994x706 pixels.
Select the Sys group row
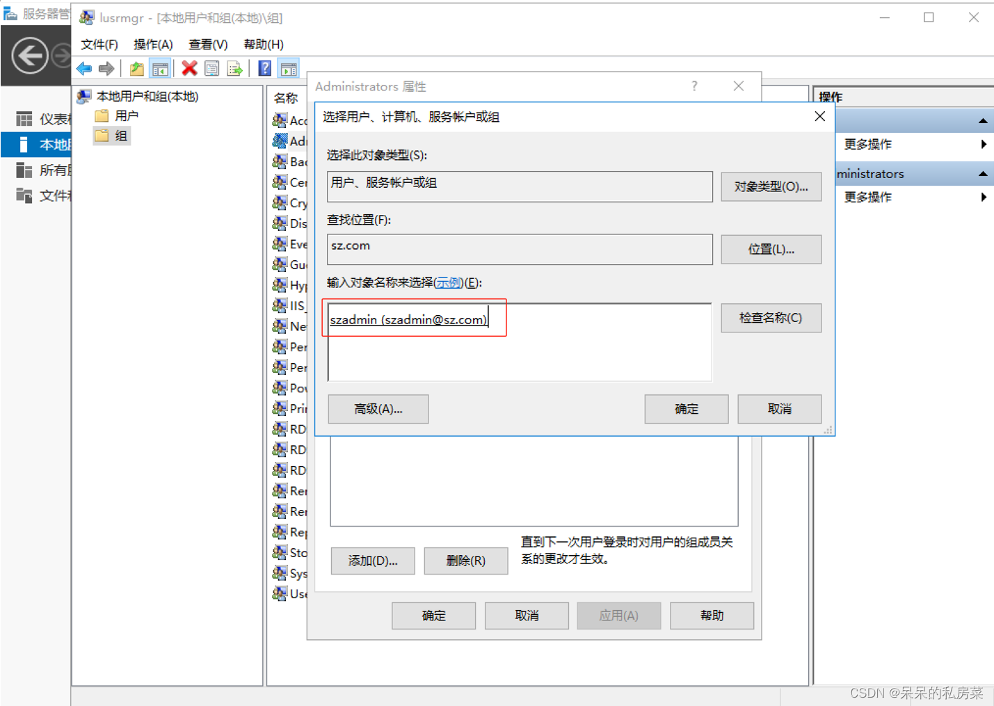tap(289, 573)
